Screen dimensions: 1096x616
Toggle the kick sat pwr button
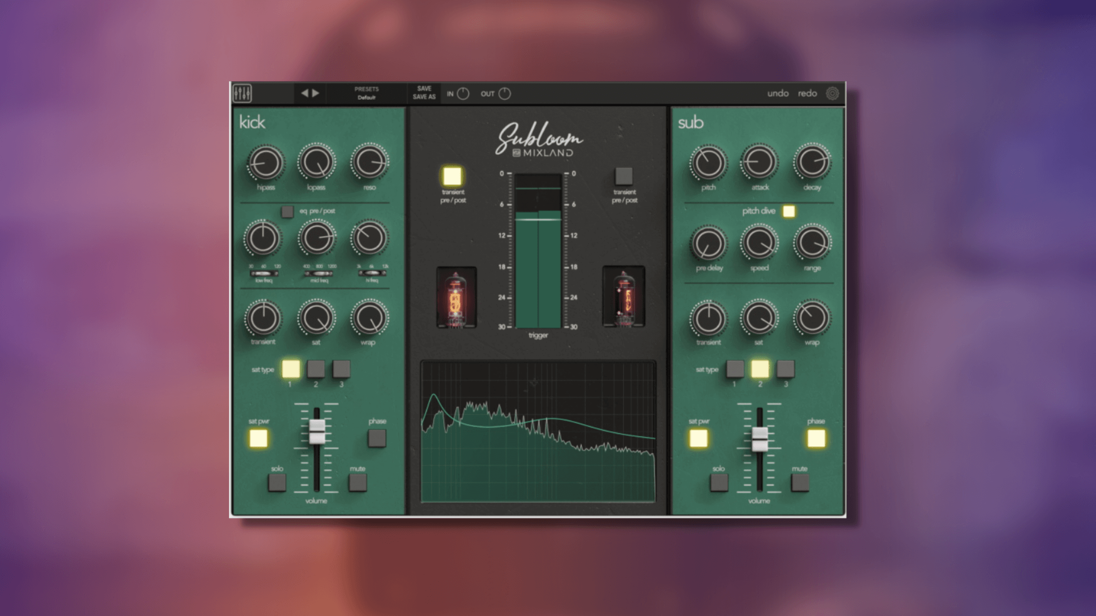tap(258, 438)
